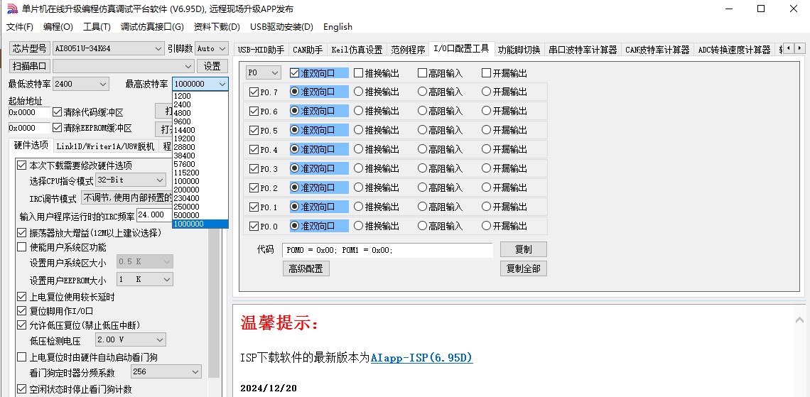
Task: Click the application logo icon in title bar
Action: 12,9
